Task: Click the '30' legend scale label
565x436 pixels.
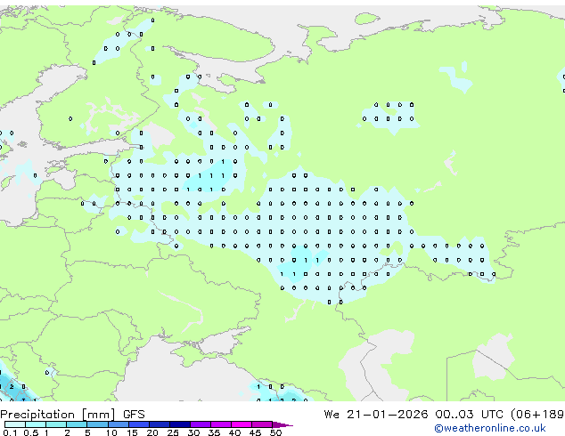Action: click(193, 432)
